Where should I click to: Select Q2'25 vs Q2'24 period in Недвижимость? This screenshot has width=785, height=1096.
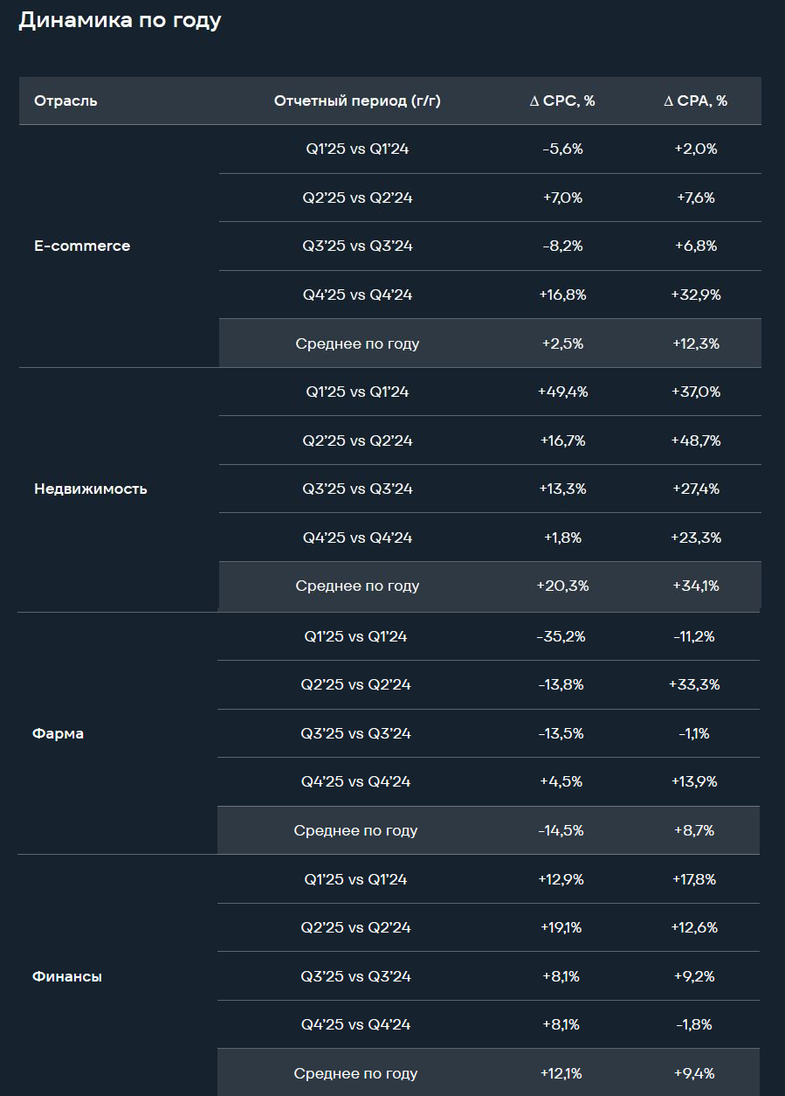(x=357, y=440)
